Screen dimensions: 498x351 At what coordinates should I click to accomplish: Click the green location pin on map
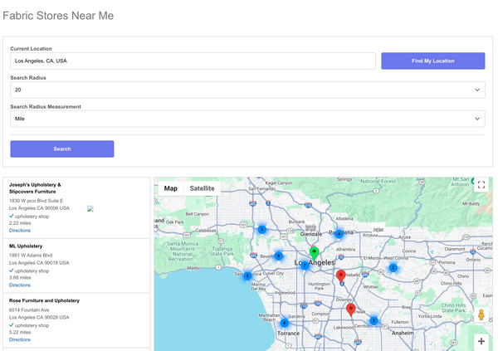pyautogui.click(x=314, y=252)
